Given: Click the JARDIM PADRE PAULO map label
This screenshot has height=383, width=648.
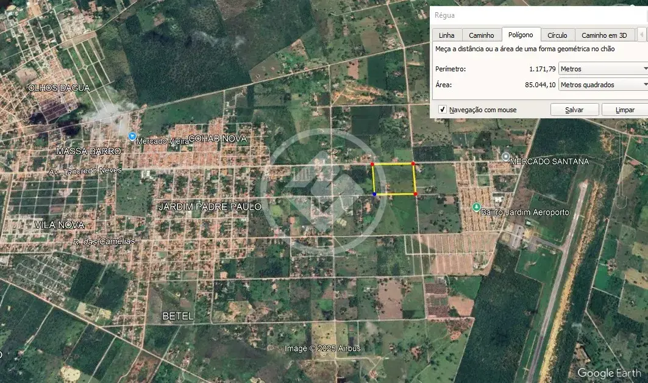Looking at the screenshot, I should click(210, 206).
